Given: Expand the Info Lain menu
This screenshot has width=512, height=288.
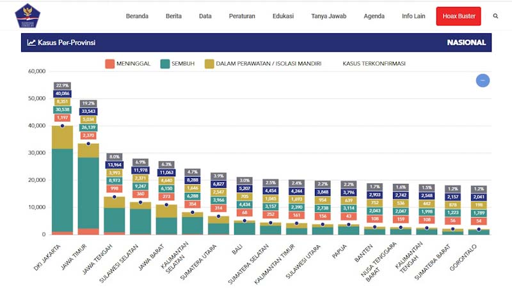Looking at the screenshot, I should coord(415,16).
